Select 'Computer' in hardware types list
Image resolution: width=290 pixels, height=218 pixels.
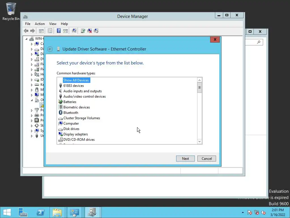[x=71, y=123]
